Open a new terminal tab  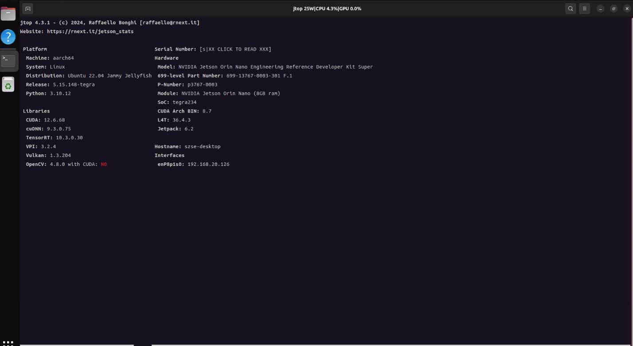click(x=27, y=8)
